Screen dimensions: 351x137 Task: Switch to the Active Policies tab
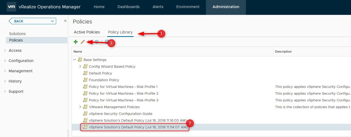[x=87, y=32]
